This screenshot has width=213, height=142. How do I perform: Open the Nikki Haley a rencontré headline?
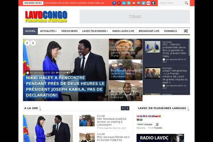coord(65,86)
